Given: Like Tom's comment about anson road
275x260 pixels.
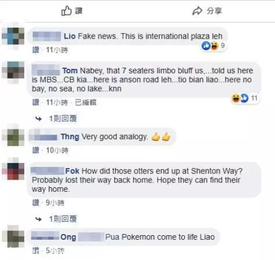Looking at the screenshot, I should (x=36, y=102).
